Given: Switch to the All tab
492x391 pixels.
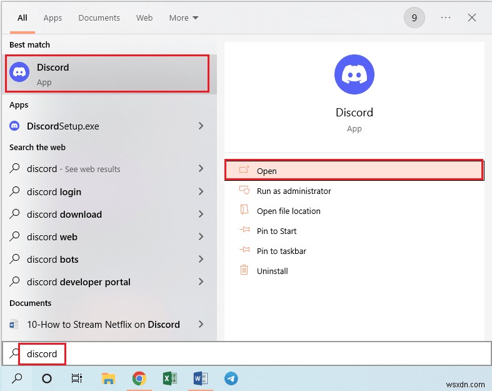Looking at the screenshot, I should [x=23, y=18].
